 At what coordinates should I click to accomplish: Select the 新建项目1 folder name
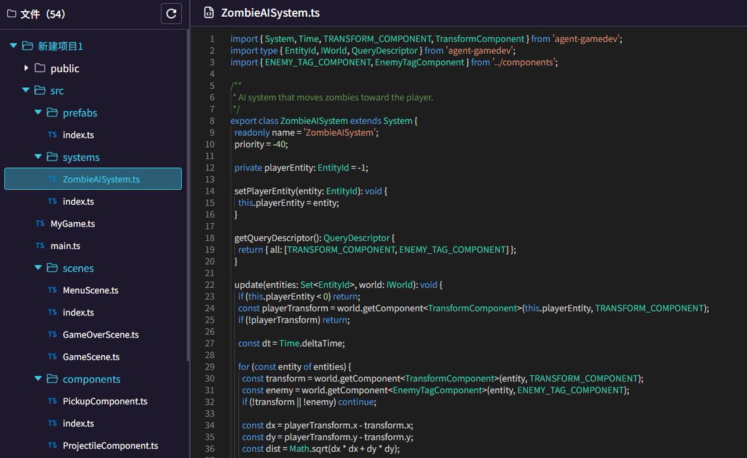[60, 46]
